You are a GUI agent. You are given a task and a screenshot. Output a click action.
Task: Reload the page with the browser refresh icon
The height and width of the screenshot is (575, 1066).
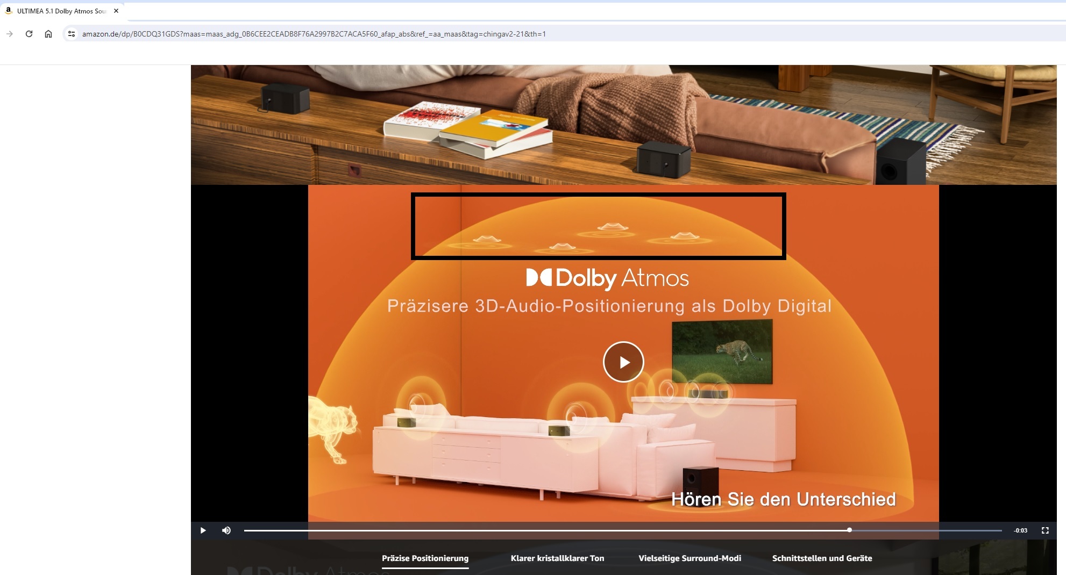[x=29, y=34]
